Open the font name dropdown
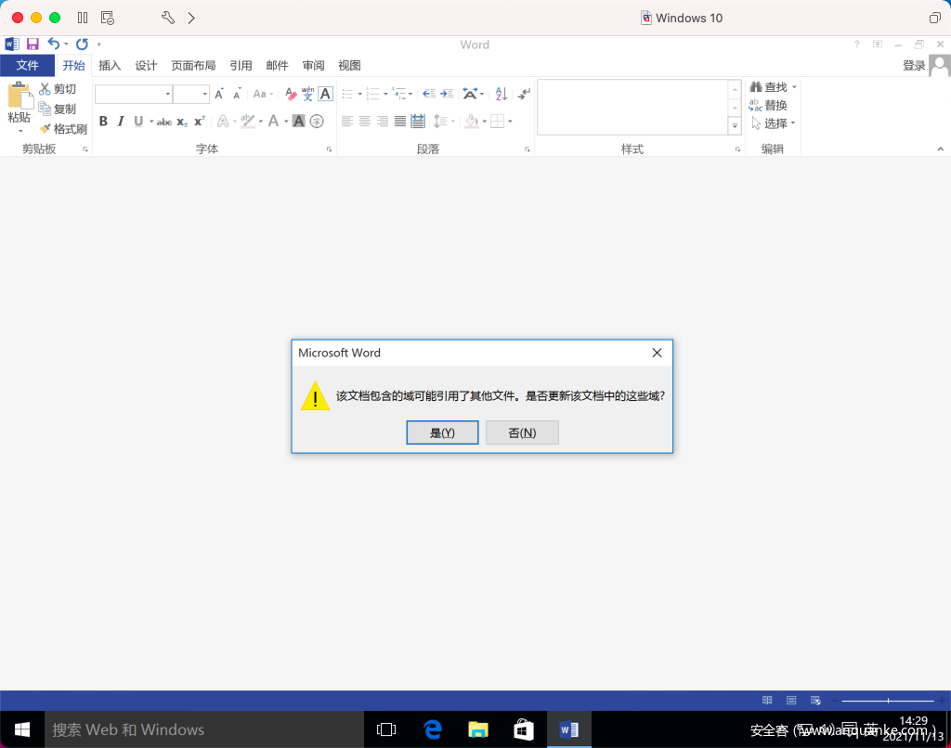Viewport: 951px width, 748px height. 168,94
